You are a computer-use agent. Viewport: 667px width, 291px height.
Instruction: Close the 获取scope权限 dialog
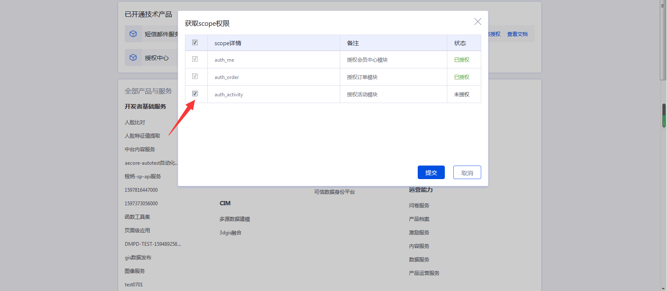click(x=477, y=22)
